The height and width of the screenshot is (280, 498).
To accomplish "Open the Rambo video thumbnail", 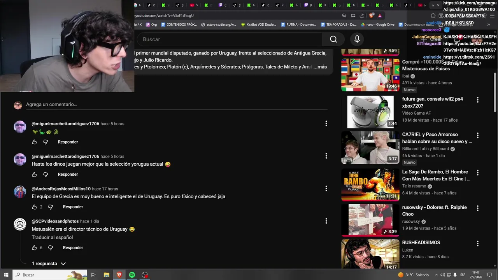I will [370, 185].
